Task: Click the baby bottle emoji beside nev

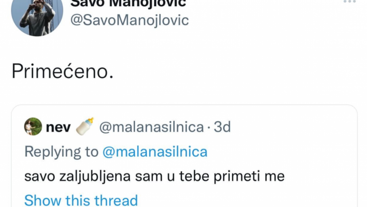Action: (x=85, y=127)
